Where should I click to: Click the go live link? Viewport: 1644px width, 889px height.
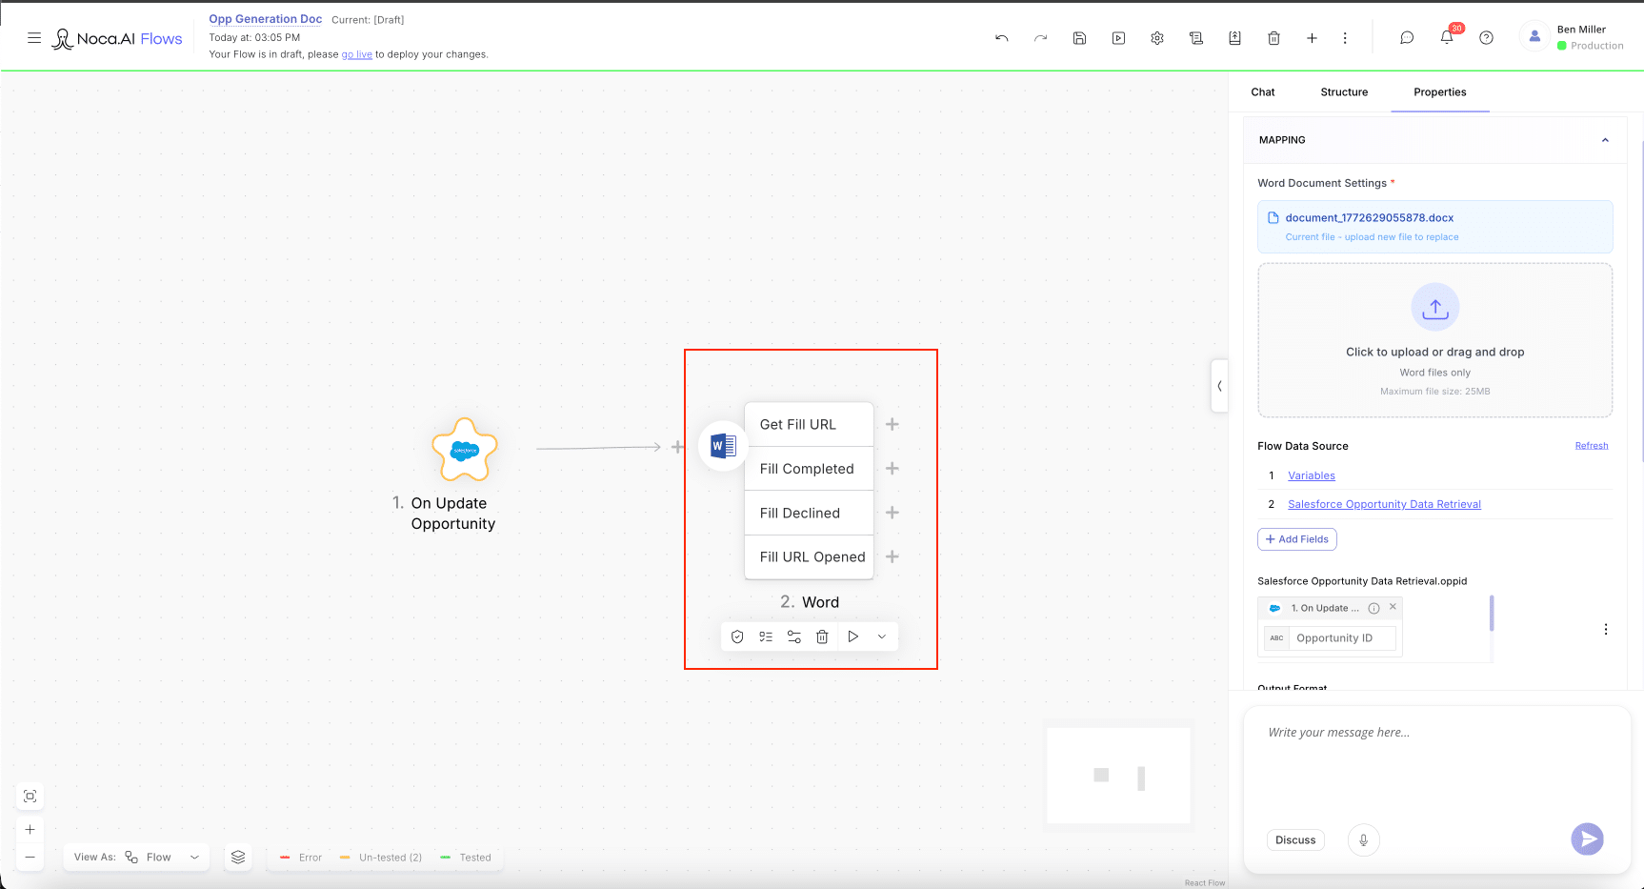357,54
